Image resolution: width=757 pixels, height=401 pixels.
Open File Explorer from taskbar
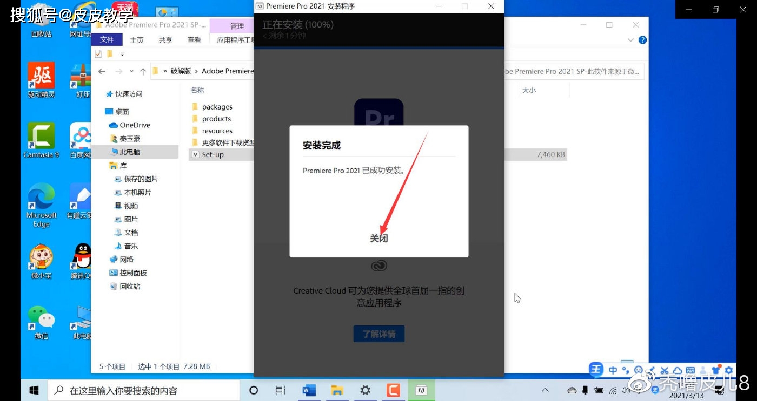337,390
